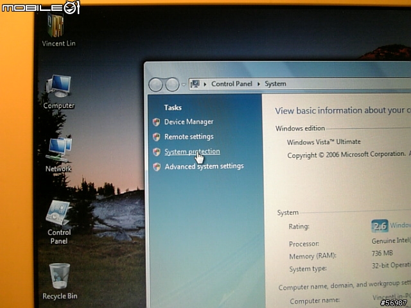411x308 pixels.
Task: Open the Computer desktop icon
Action: 58,92
